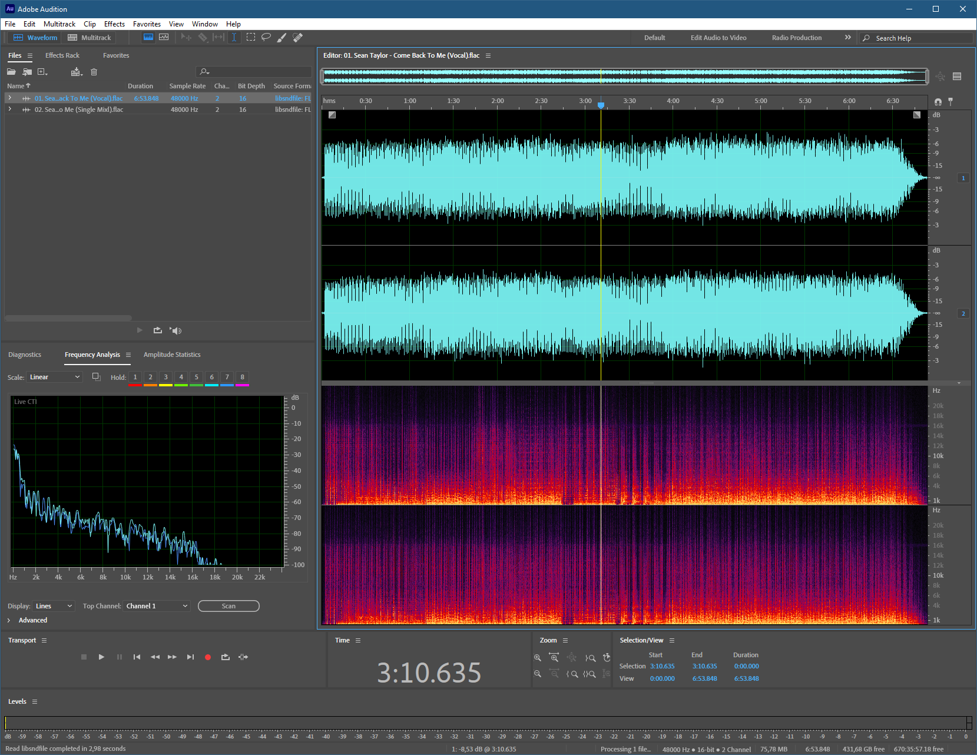Show more workspaces with double chevron
Image resolution: width=977 pixels, height=755 pixels.
(x=848, y=37)
